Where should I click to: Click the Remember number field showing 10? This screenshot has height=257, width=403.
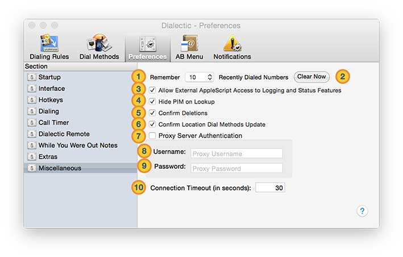pyautogui.click(x=199, y=77)
